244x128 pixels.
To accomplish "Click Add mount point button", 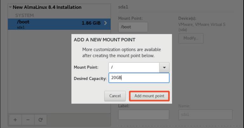I will [x=149, y=96].
